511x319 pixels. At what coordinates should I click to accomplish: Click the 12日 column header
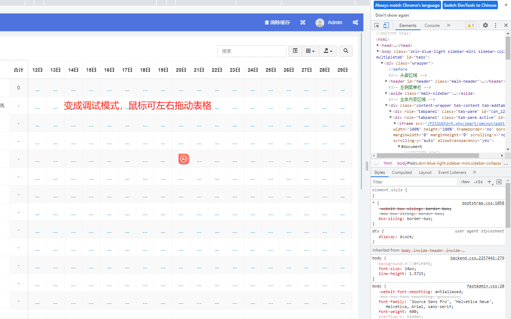coord(37,70)
